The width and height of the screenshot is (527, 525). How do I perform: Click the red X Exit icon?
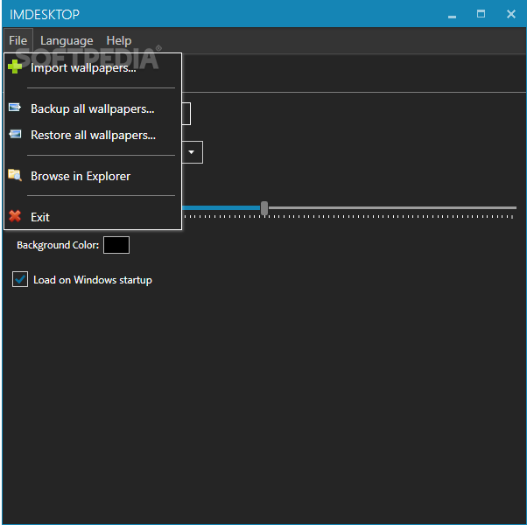click(15, 216)
